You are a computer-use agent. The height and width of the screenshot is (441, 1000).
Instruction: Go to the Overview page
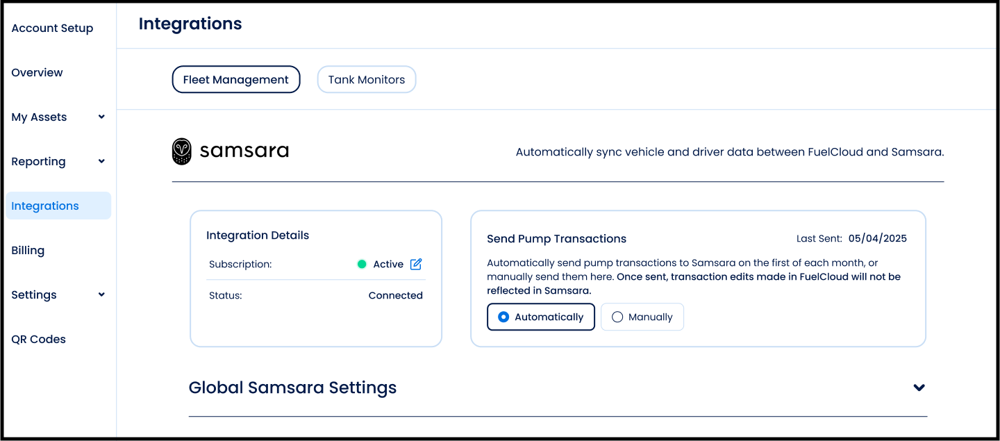[x=37, y=72]
